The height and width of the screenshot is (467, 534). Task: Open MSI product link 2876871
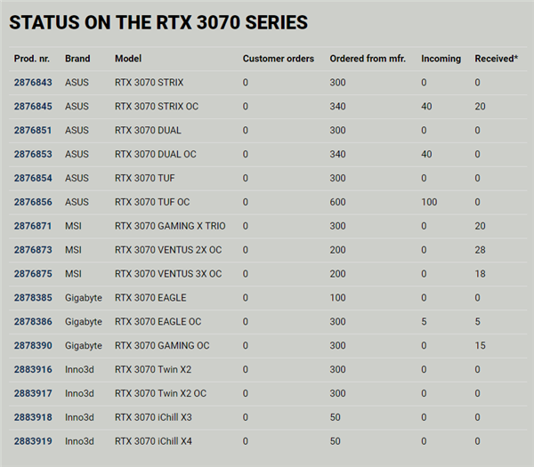(32, 226)
